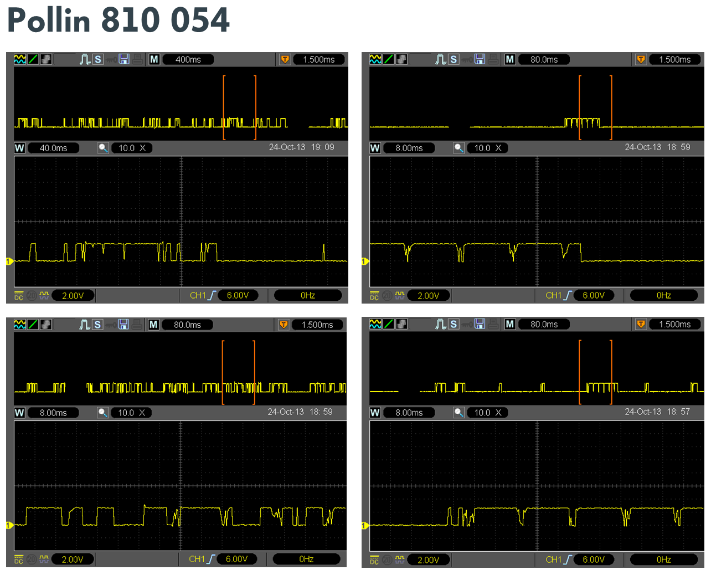Click the 6.00V trigger level, bottom-left scope
Image resolution: width=711 pixels, height=575 pixels.
[237, 559]
